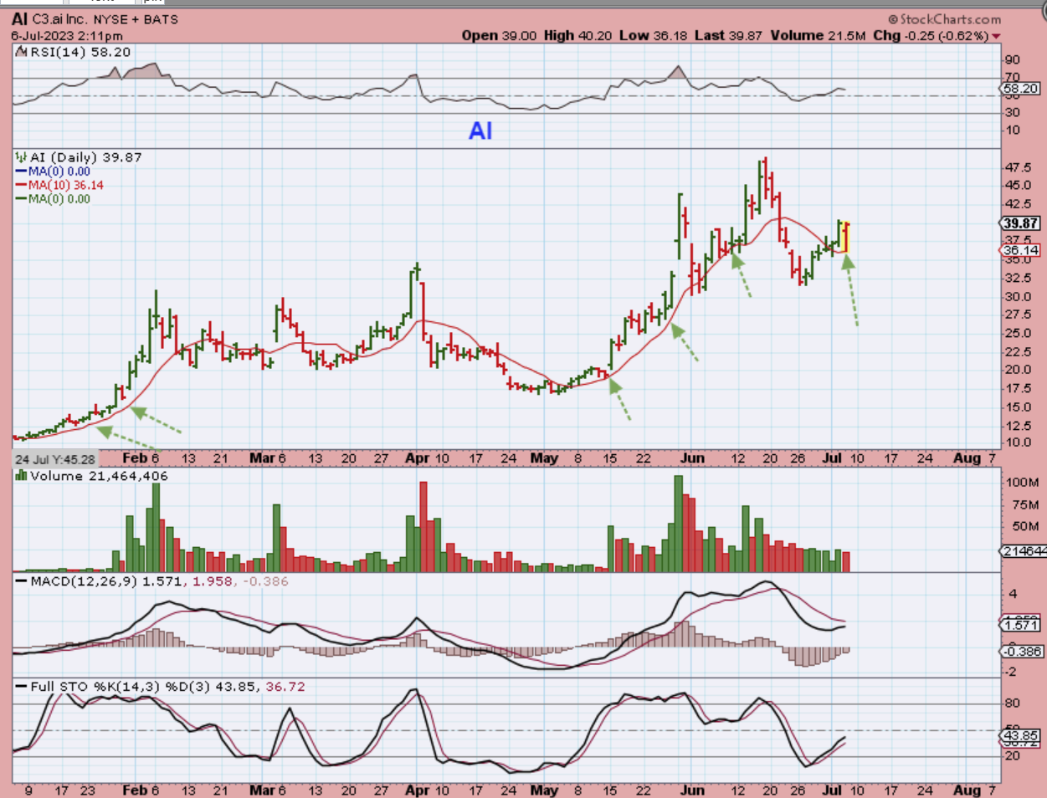Click the 12.5 price axis label
The image size is (1047, 798).
click(1018, 427)
